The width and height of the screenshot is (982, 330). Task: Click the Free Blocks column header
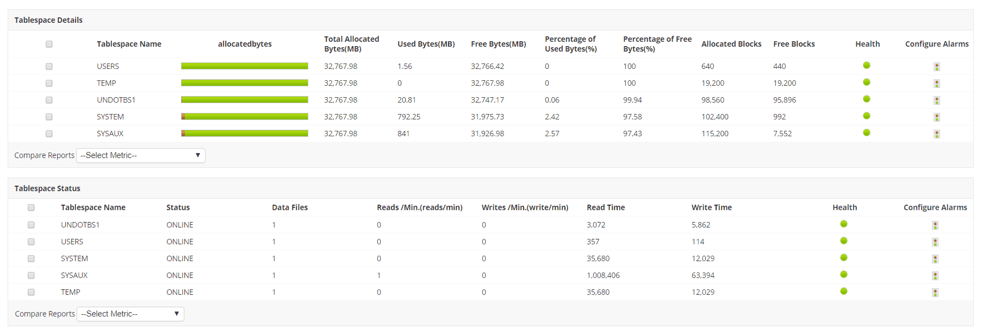click(x=794, y=44)
